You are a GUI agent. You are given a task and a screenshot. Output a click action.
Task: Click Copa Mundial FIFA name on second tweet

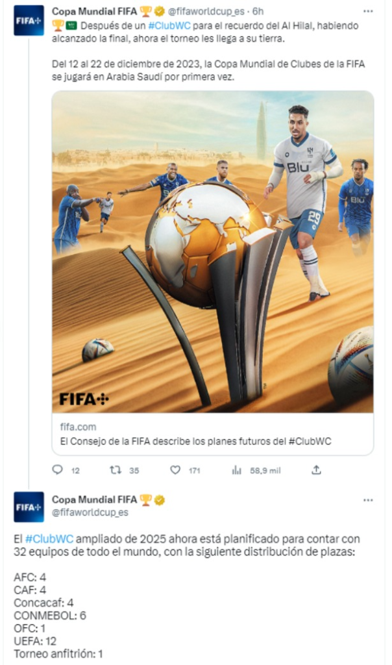click(x=94, y=499)
